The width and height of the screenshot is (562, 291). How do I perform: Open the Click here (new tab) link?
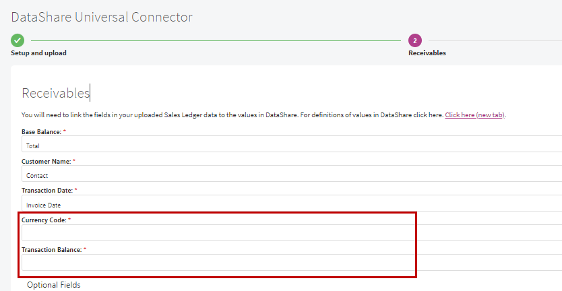coord(475,115)
